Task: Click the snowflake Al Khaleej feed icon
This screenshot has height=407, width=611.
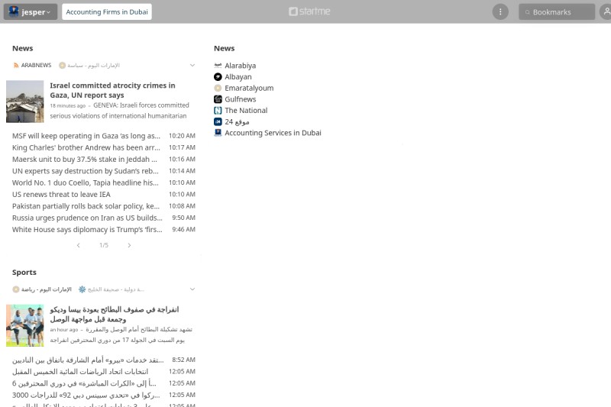Action: pyautogui.click(x=82, y=289)
